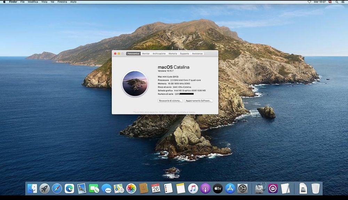Click the macOS Catalina heading
The width and height of the screenshot is (348, 200).
point(174,67)
